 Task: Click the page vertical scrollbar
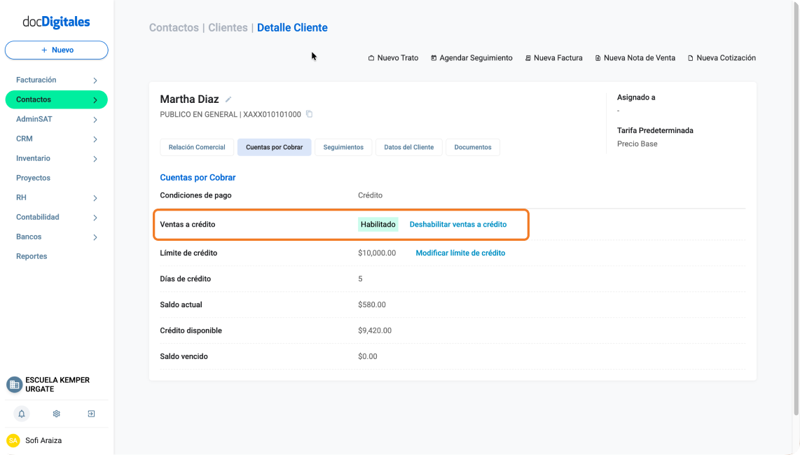point(796,209)
